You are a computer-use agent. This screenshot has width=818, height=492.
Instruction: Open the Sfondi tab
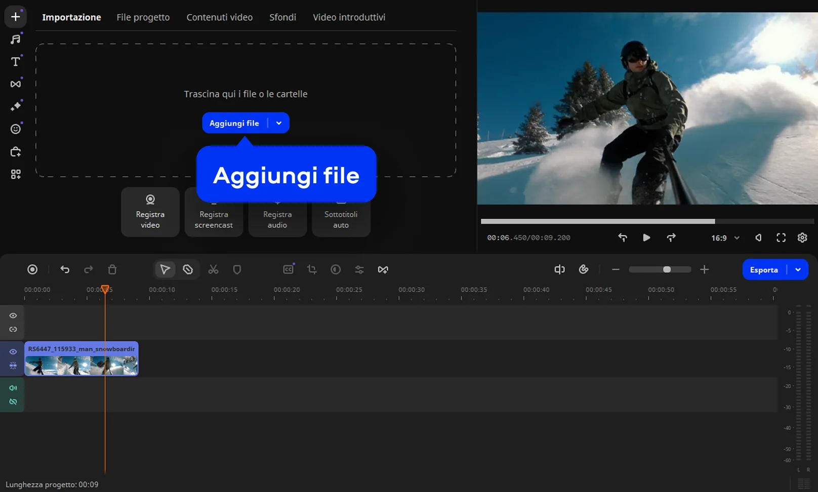[x=282, y=17]
